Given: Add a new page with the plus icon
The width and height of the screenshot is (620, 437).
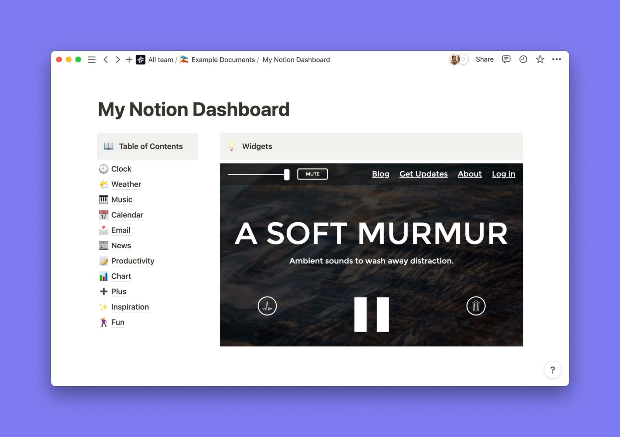Looking at the screenshot, I should tap(129, 60).
